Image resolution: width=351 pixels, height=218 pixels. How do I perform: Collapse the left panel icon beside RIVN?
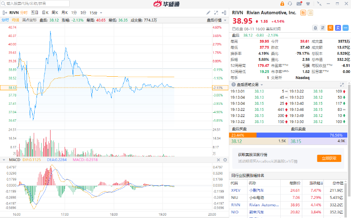point(5,13)
